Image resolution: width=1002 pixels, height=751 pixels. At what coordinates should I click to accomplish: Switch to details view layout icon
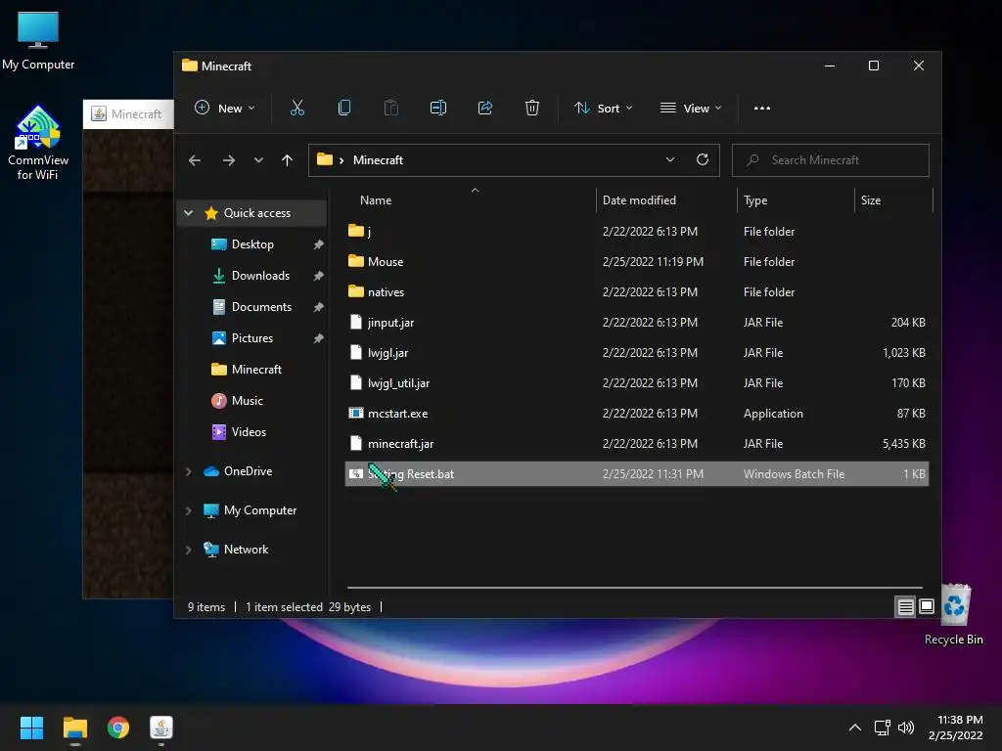point(905,606)
